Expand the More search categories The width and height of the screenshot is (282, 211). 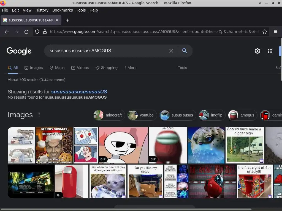pyautogui.click(x=131, y=68)
